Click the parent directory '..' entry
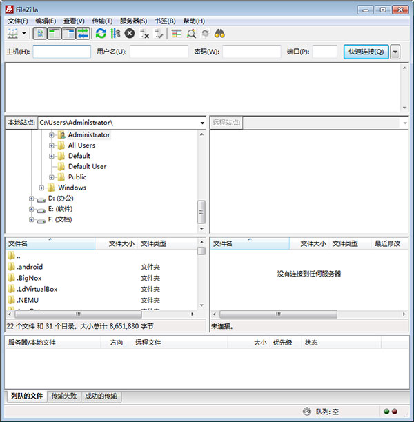The image size is (414, 422). (x=101, y=256)
